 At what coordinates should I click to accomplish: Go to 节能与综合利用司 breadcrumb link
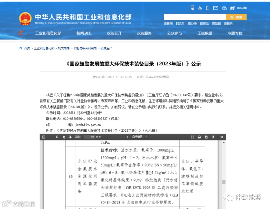click(85, 48)
